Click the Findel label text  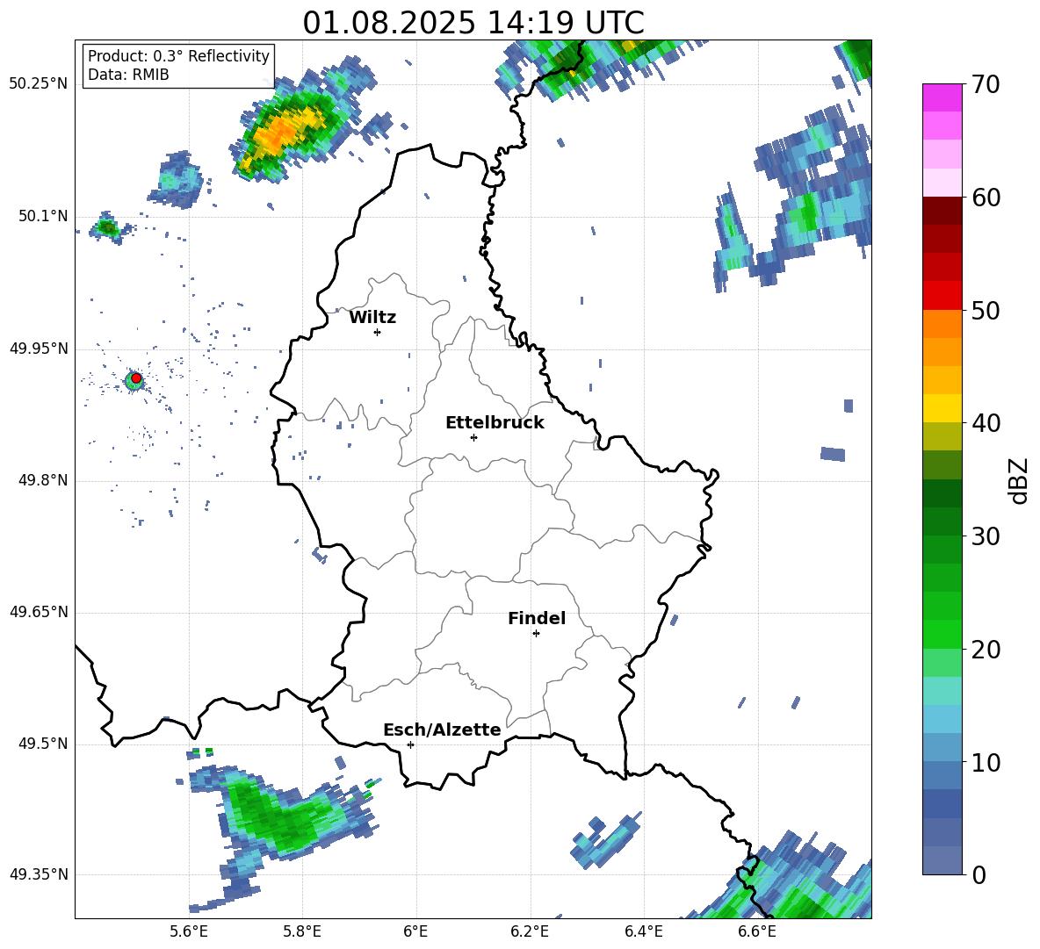click(537, 618)
